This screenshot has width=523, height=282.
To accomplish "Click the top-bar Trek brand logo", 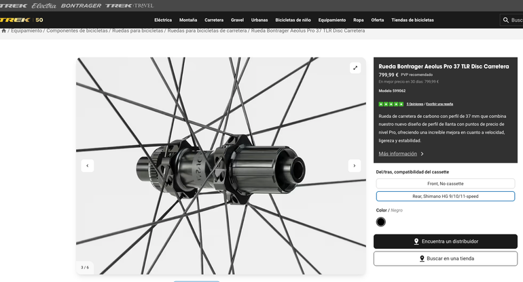I will pyautogui.click(x=14, y=5).
